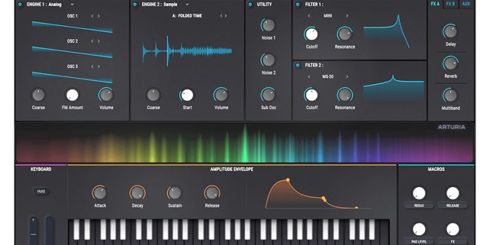The height and width of the screenshot is (245, 490).
Task: Click Engine 1 Volume knob
Action: (x=106, y=95)
